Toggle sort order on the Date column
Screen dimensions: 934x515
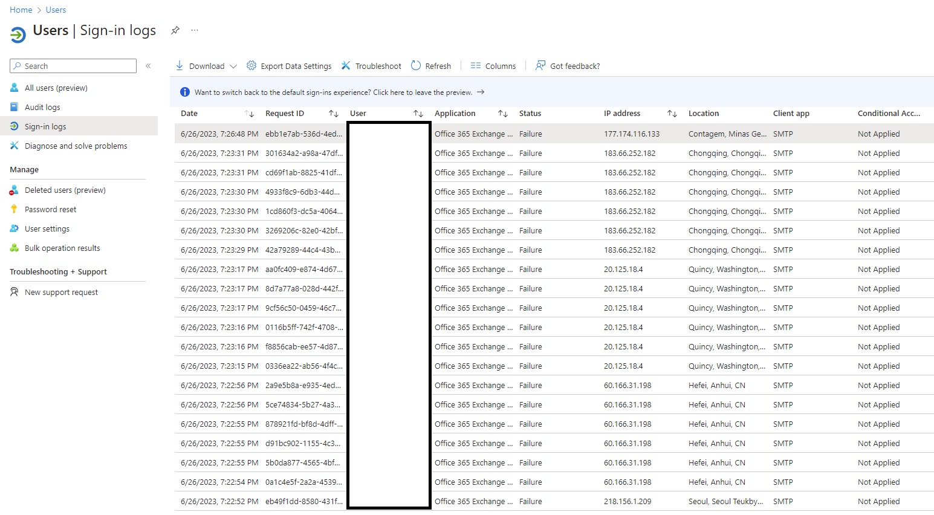tap(249, 113)
